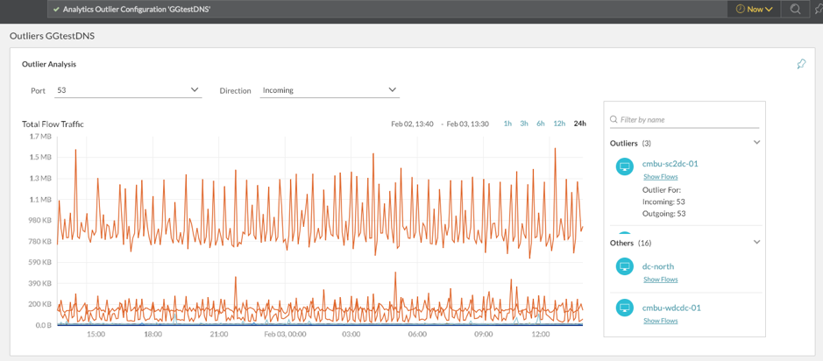Image resolution: width=823 pixels, height=361 pixels.
Task: Open the Direction Incoming dropdown
Action: click(x=330, y=90)
